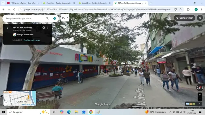The width and height of the screenshot is (205, 115).
Task: Open the Termos link in the footer
Action: (x=172, y=108)
